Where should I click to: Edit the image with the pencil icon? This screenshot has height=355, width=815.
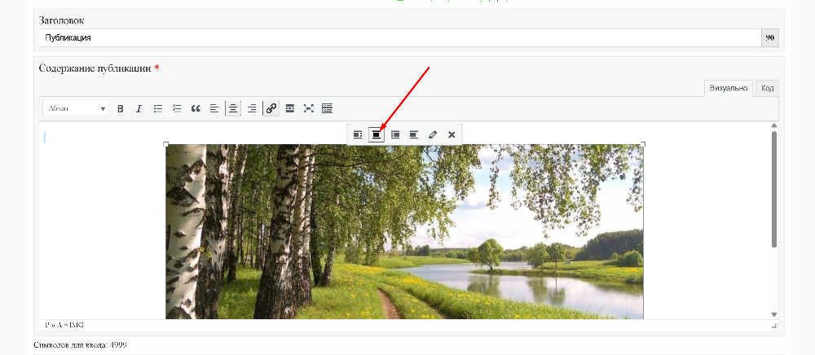coord(433,135)
